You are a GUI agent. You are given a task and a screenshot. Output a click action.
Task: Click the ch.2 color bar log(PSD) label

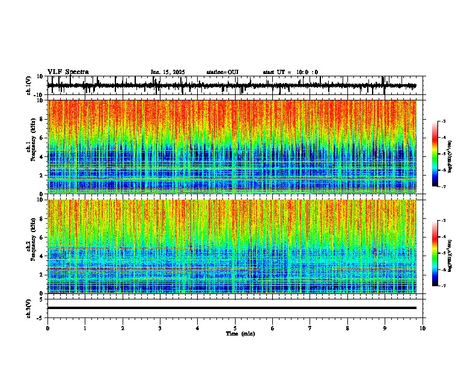[x=450, y=256]
